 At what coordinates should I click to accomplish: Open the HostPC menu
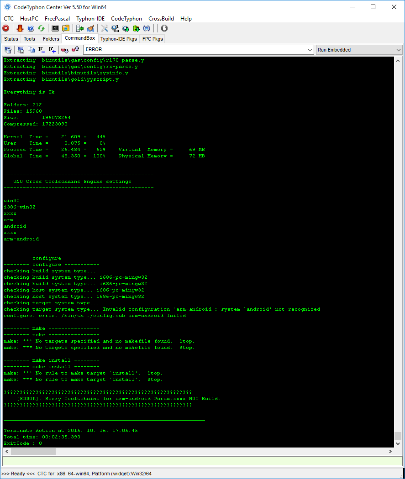point(29,19)
